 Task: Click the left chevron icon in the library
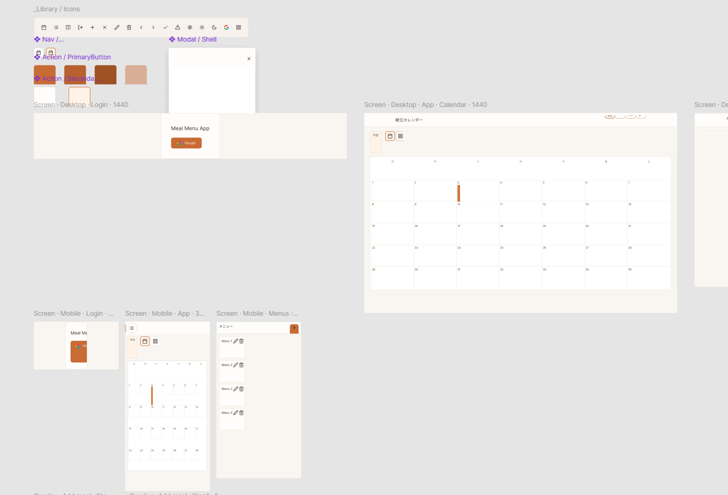[141, 28]
